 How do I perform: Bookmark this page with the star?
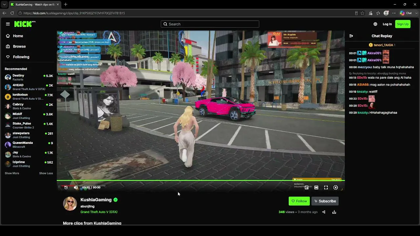363,13
